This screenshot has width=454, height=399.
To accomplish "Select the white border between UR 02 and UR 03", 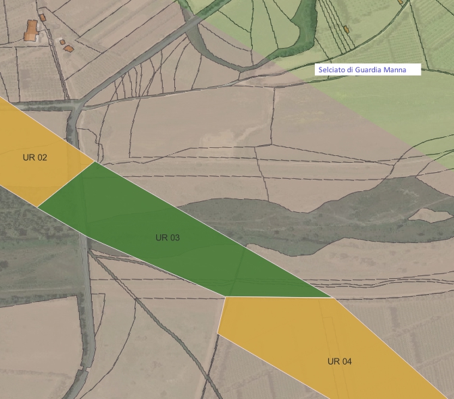I will coord(66,184).
